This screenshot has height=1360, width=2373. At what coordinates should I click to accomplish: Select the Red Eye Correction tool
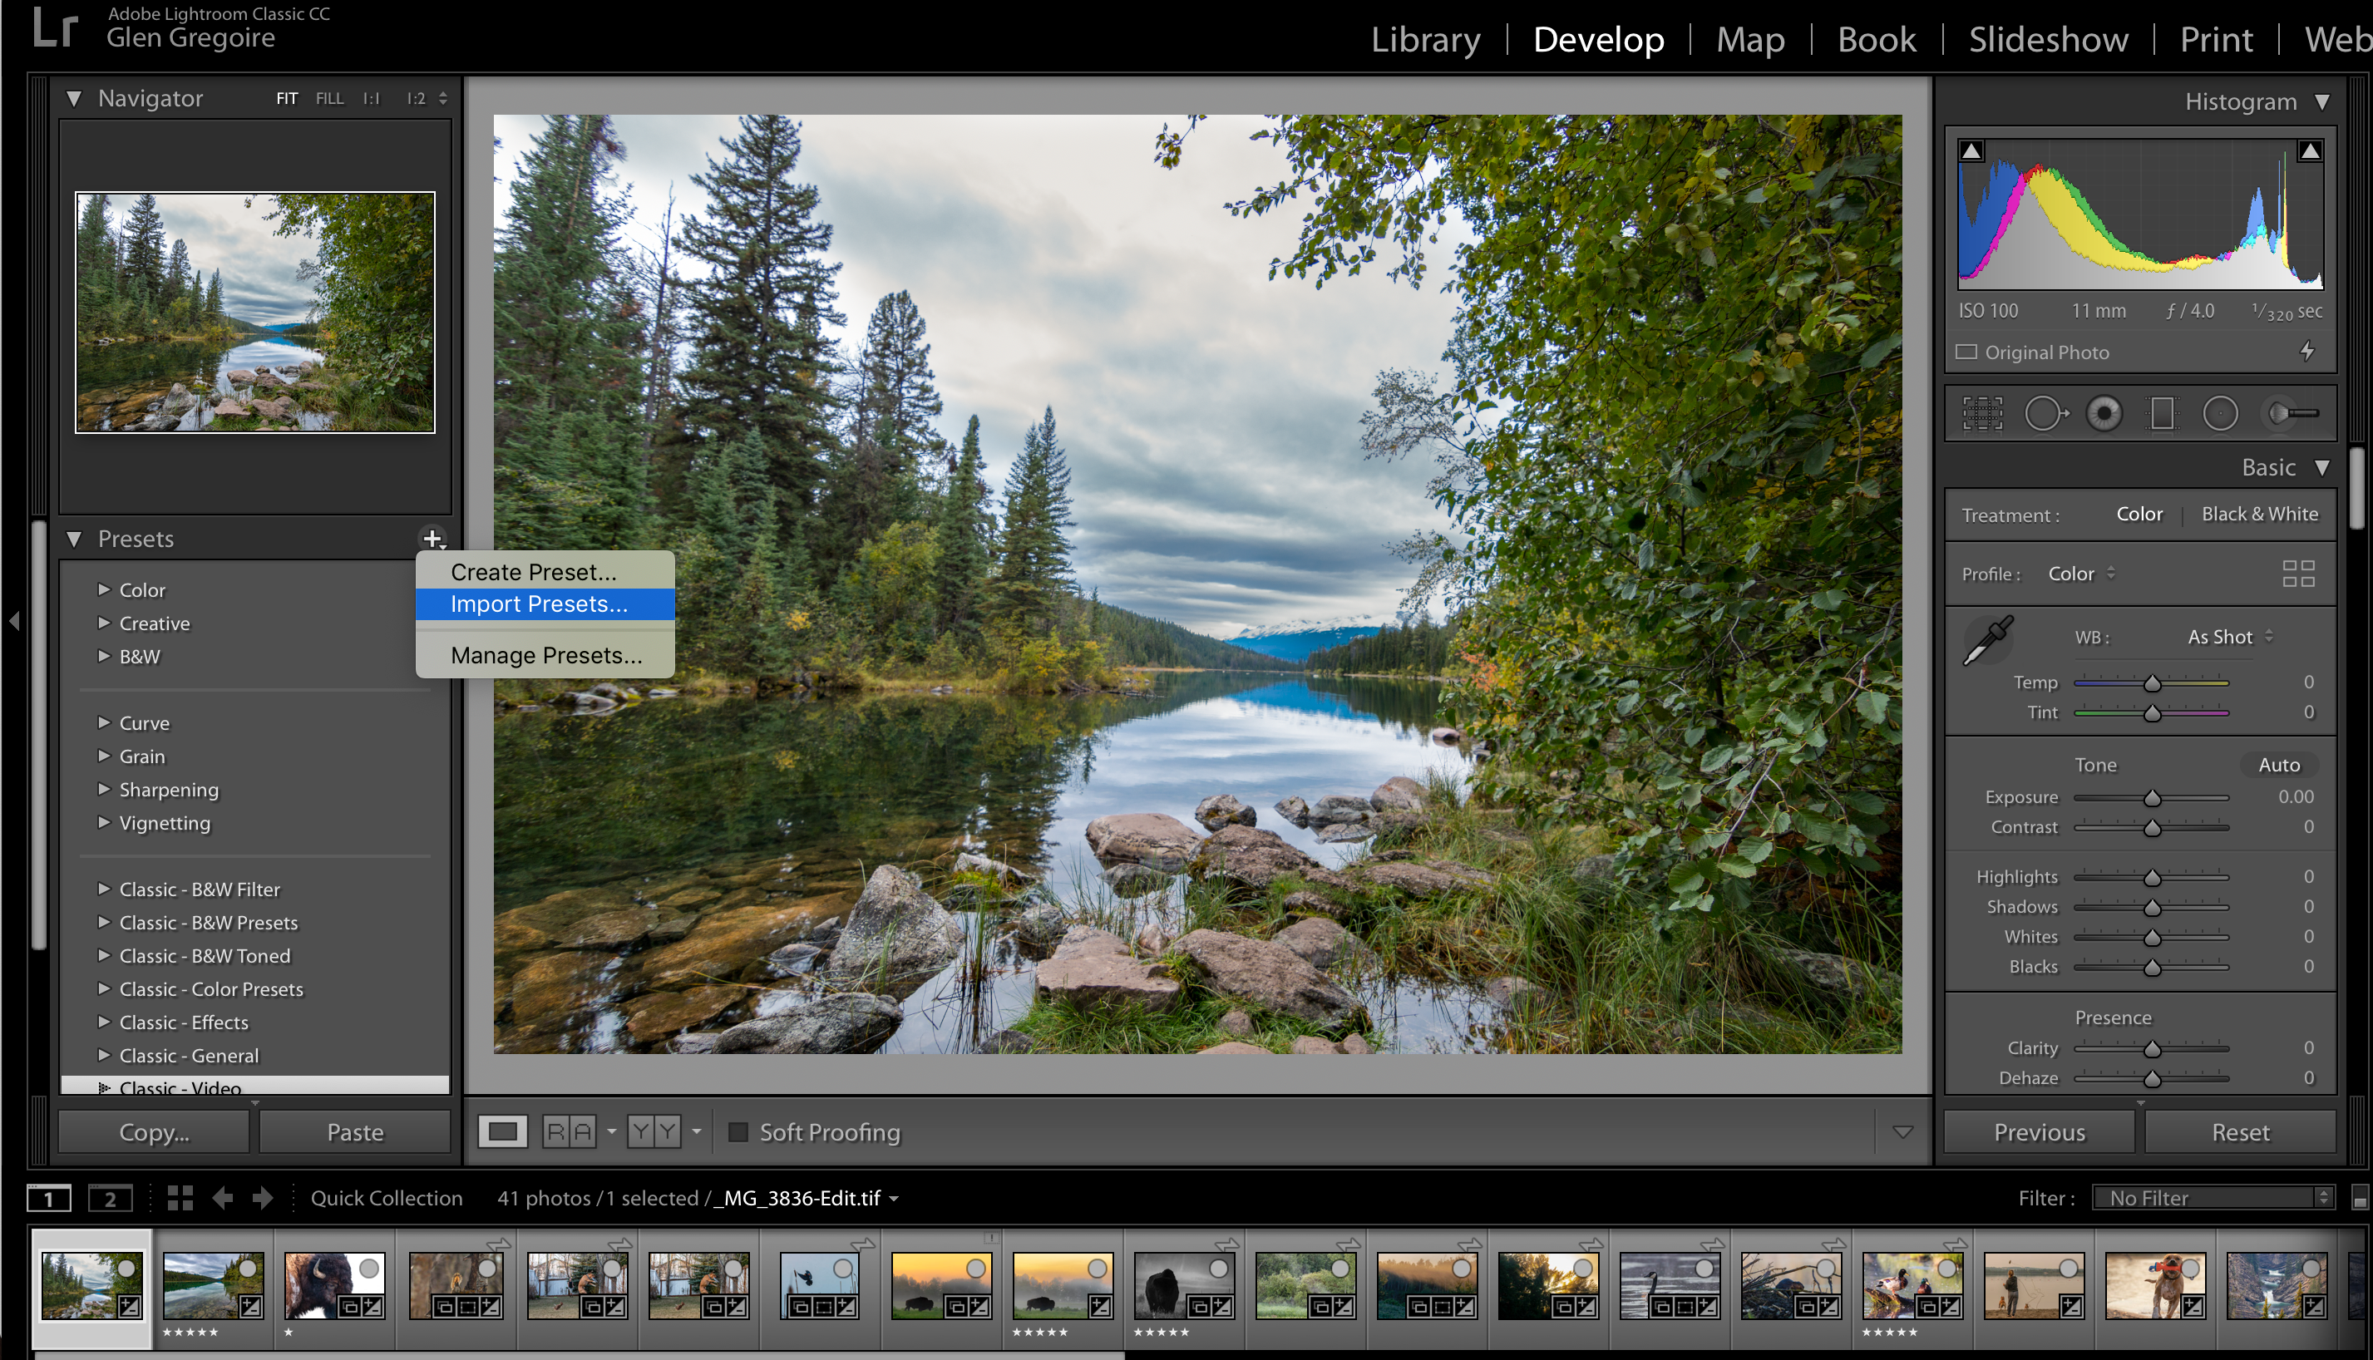coord(2104,413)
